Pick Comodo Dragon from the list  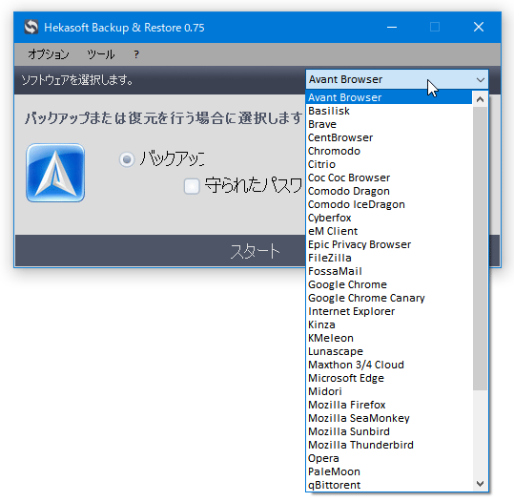coord(389,191)
